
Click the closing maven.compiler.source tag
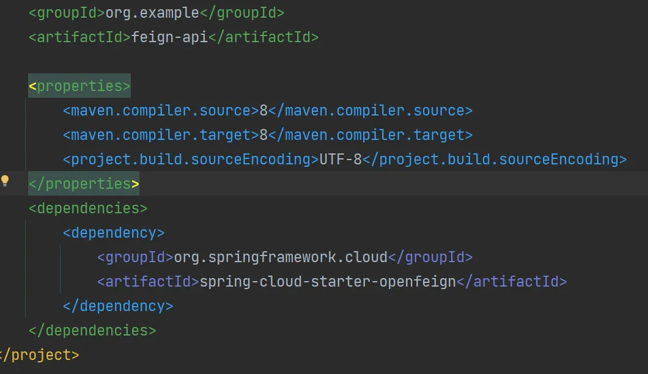pyautogui.click(x=370, y=111)
